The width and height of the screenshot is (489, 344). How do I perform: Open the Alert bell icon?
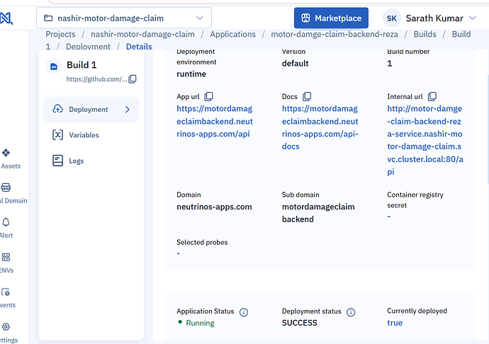click(x=6, y=222)
